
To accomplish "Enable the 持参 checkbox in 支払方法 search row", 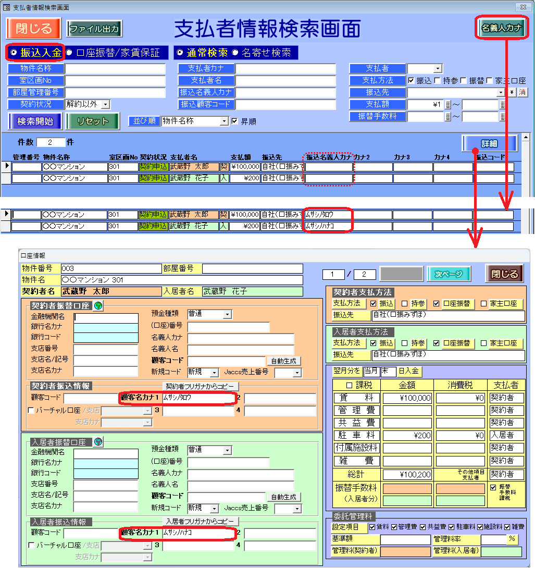I will tap(437, 81).
